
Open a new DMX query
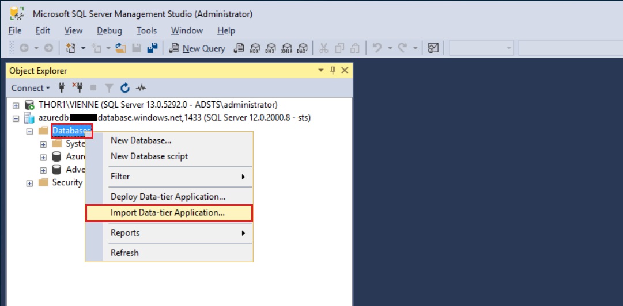(270, 48)
